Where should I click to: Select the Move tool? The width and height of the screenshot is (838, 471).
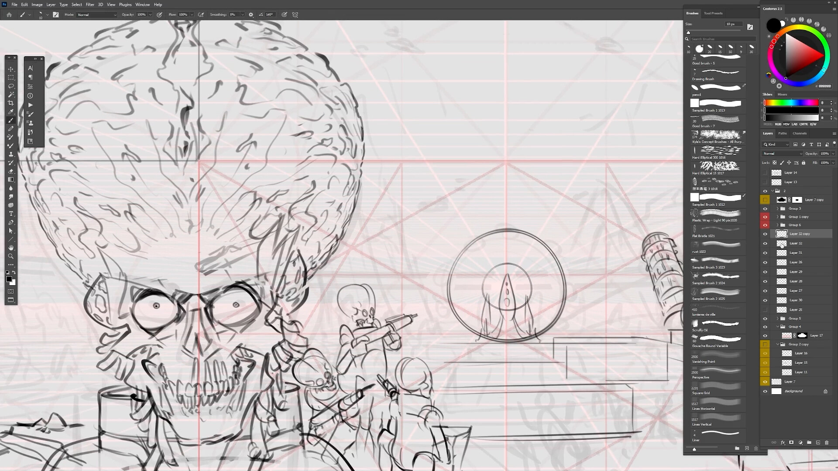[x=11, y=68]
